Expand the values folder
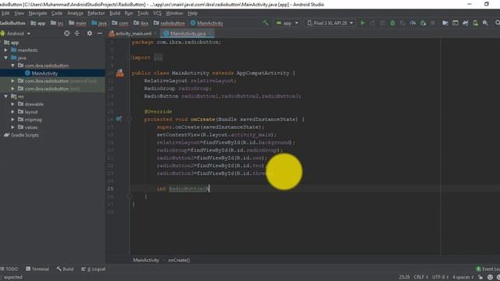Image resolution: width=500 pixels, height=281 pixels. coord(12,127)
